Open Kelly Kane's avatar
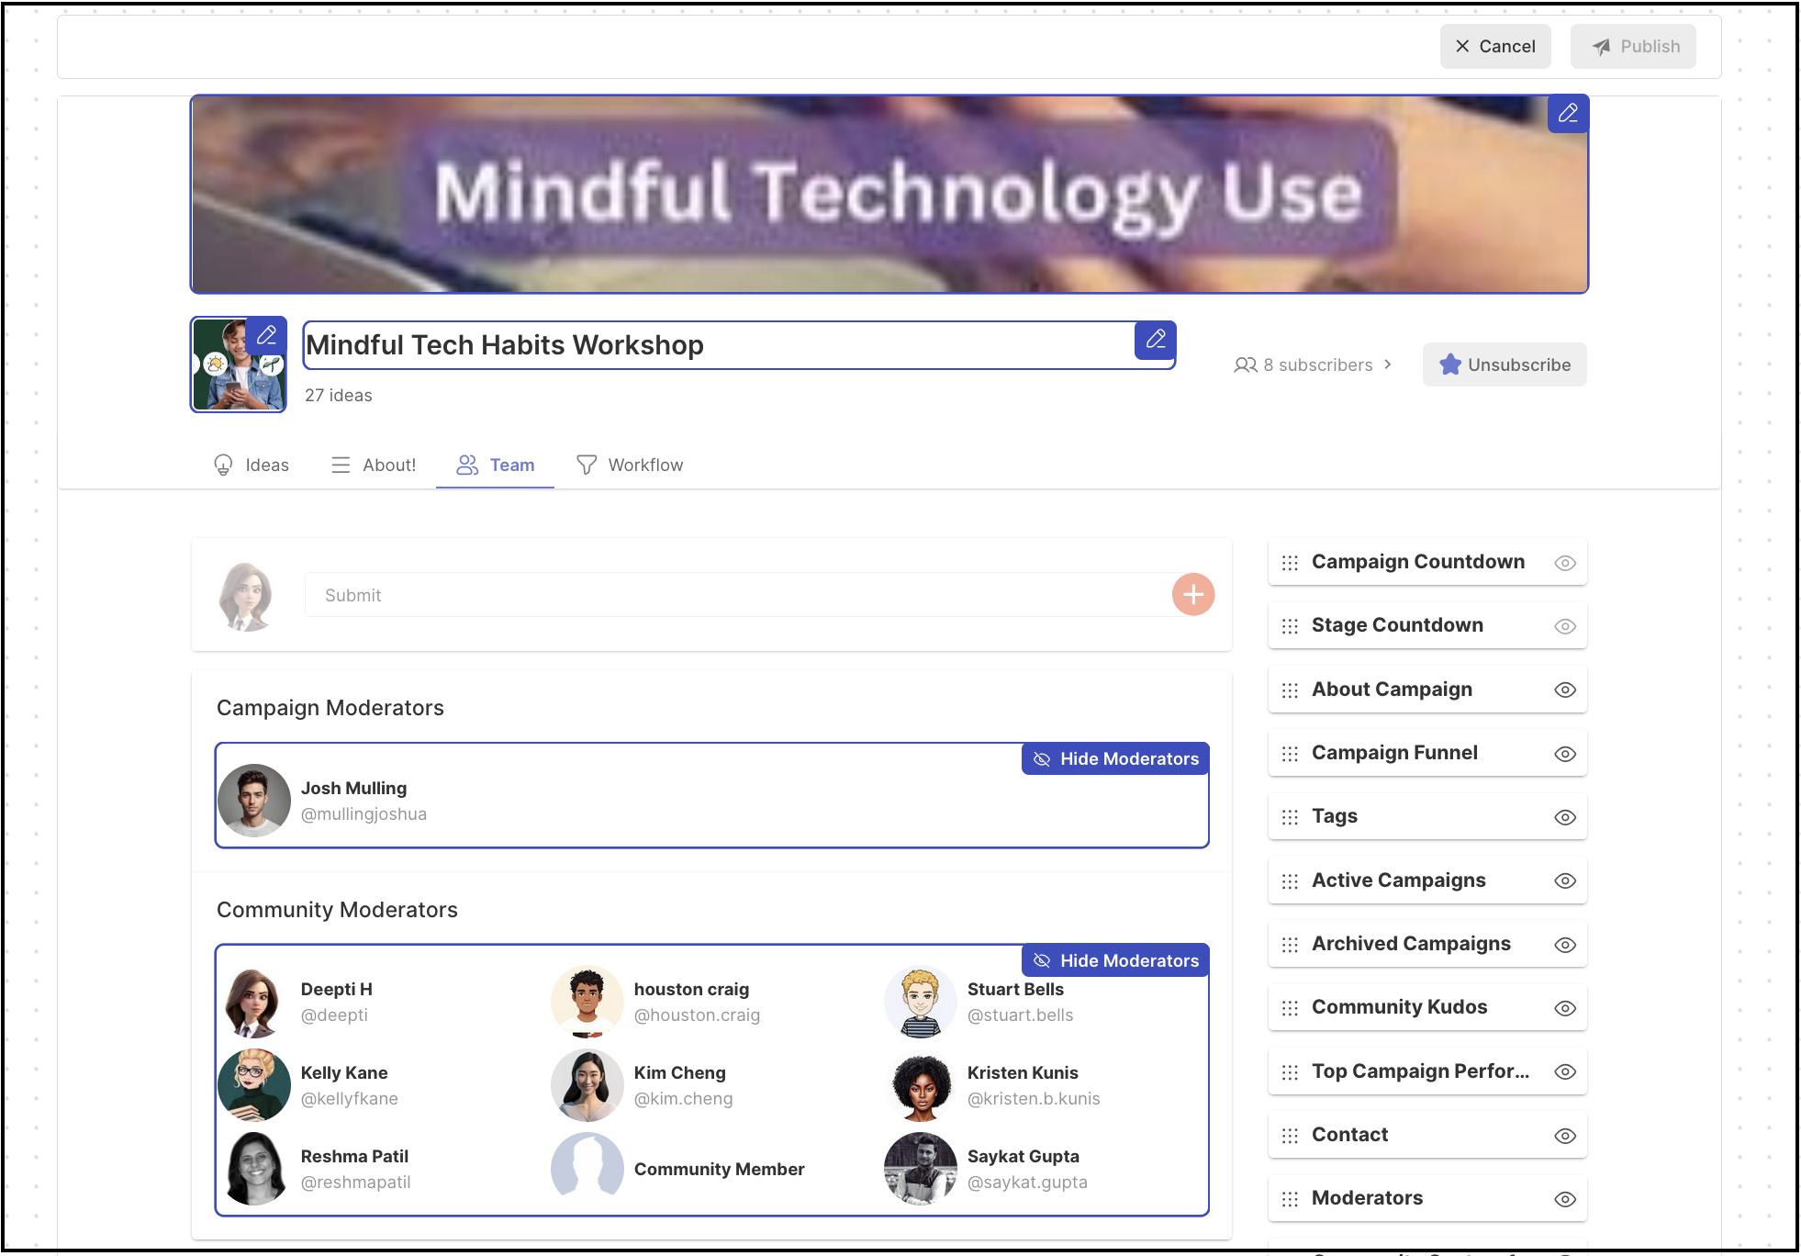Screen dimensions: 1801x1256 (254, 1085)
